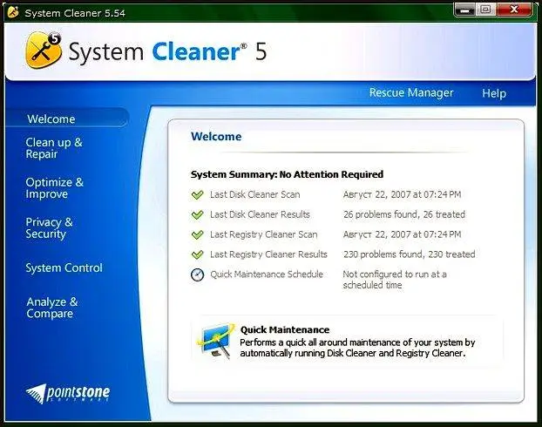Click the Pointstone Software logo

tap(68, 394)
